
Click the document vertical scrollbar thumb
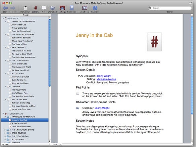pos(192,65)
